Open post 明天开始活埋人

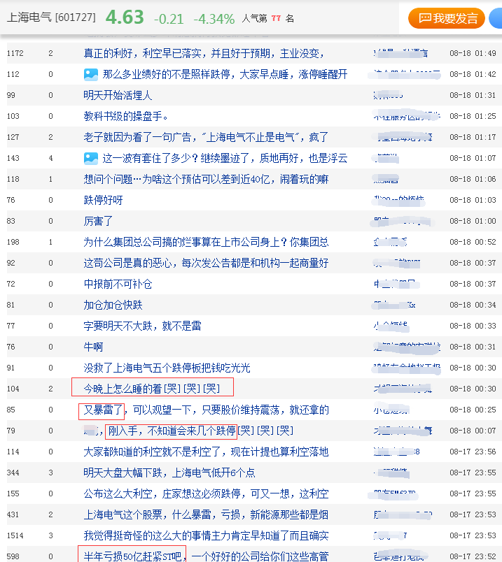tap(118, 95)
